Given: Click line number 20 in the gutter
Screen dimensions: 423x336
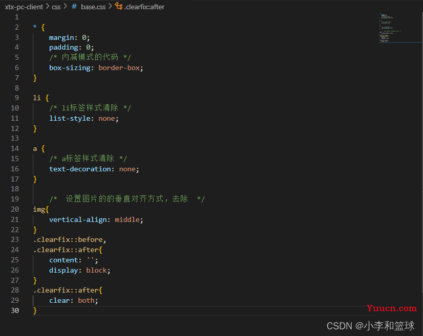Looking at the screenshot, I should [15, 209].
